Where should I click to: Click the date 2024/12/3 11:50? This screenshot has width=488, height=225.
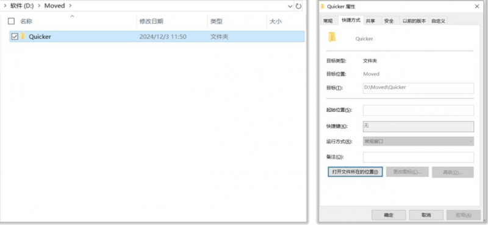point(163,36)
